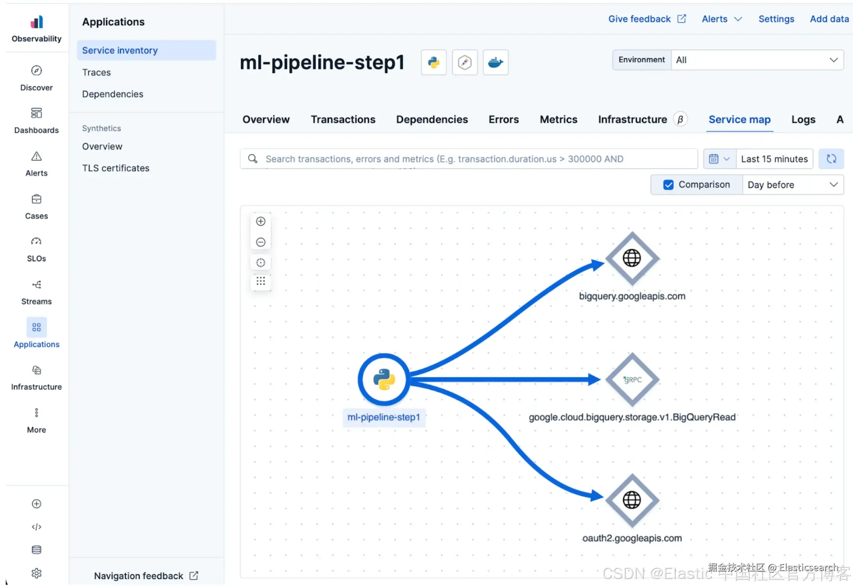
Task: Select the bigquery.googleapis.com node
Action: click(x=632, y=258)
